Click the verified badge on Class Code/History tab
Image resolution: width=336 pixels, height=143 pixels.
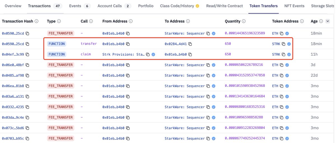pyautogui.click(x=197, y=6)
